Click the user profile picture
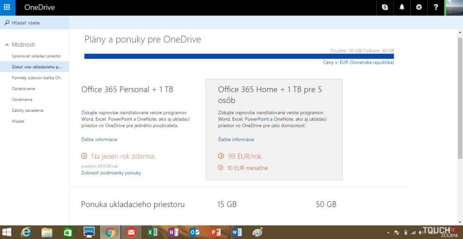Viewport: 463px width, 239px height. (454, 7)
